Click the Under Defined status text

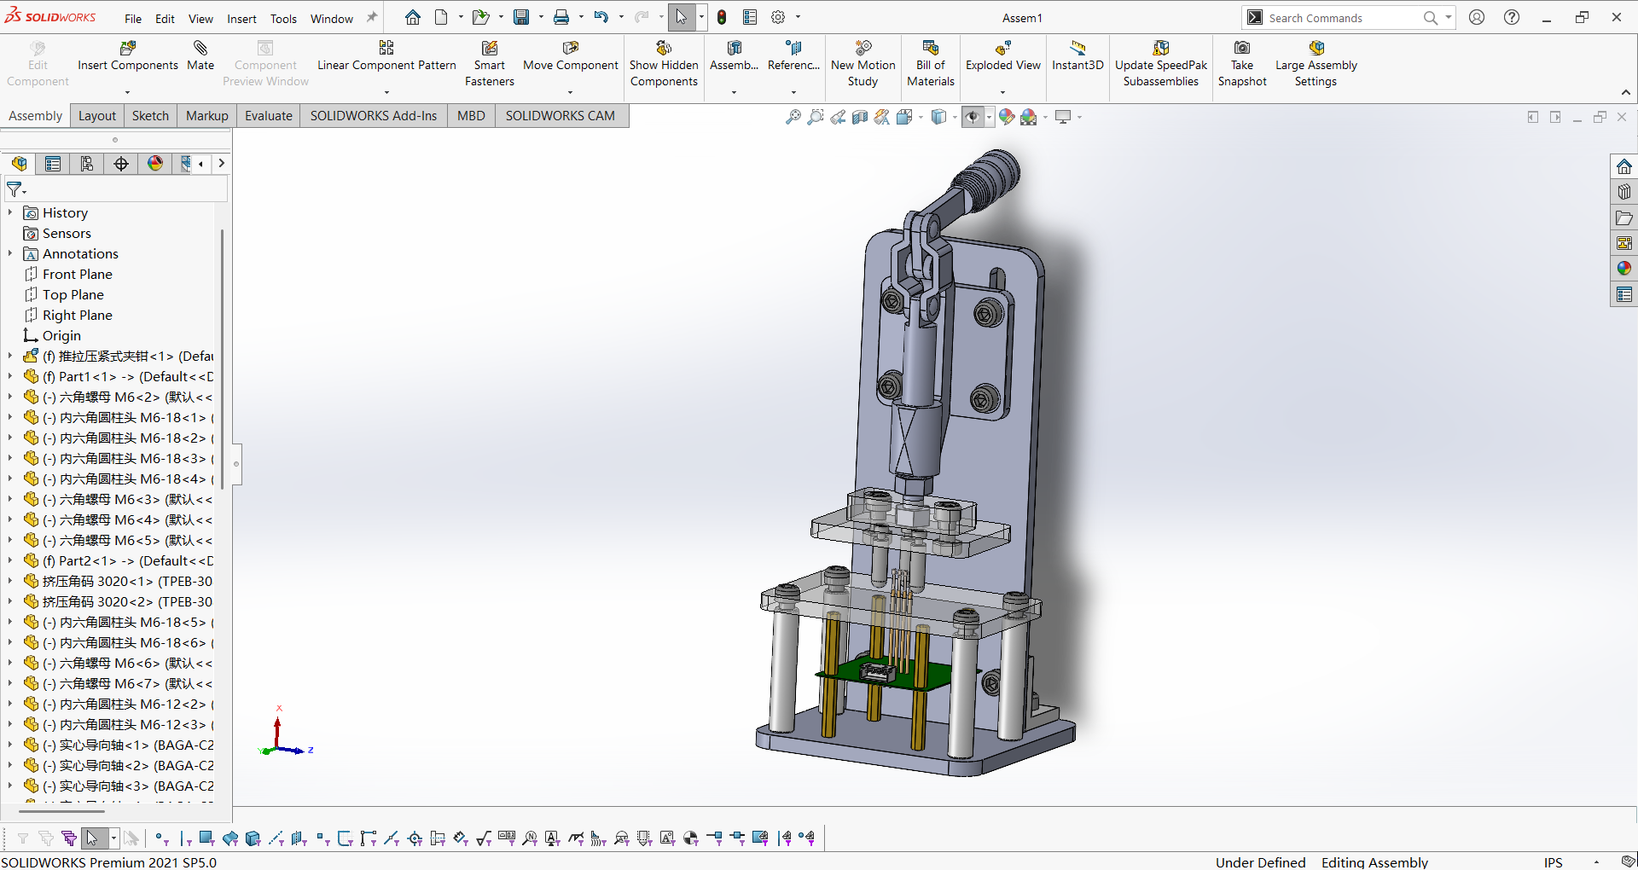tap(1260, 862)
